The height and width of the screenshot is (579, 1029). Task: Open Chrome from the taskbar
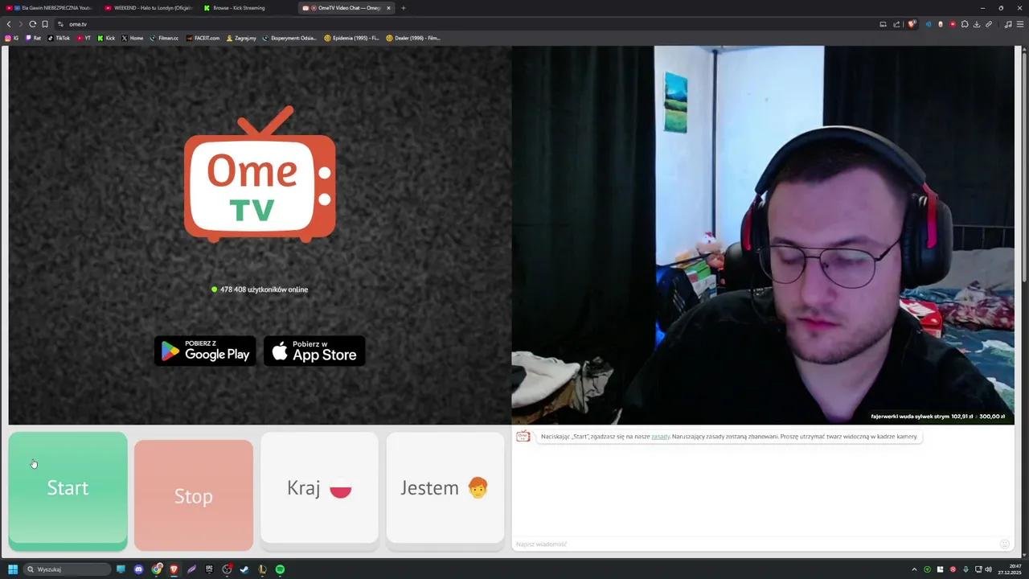point(157,569)
